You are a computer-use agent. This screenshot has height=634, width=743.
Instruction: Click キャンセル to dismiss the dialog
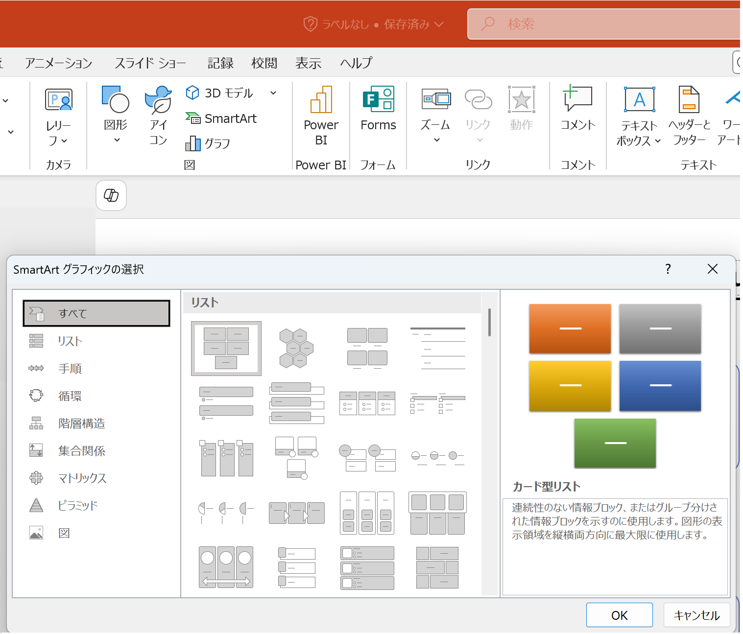pos(696,615)
